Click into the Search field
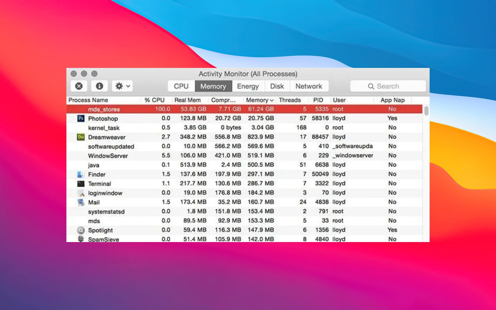The image size is (496, 310). click(388, 86)
